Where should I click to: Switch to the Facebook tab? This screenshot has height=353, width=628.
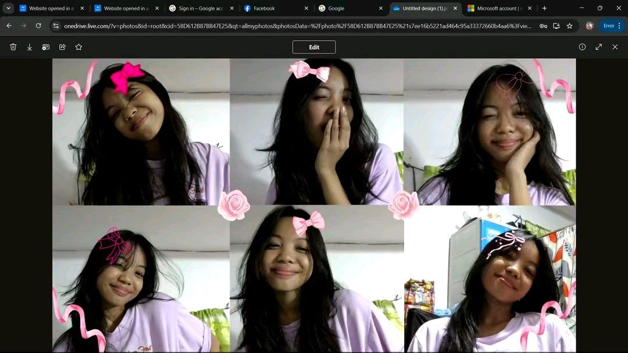pyautogui.click(x=277, y=8)
